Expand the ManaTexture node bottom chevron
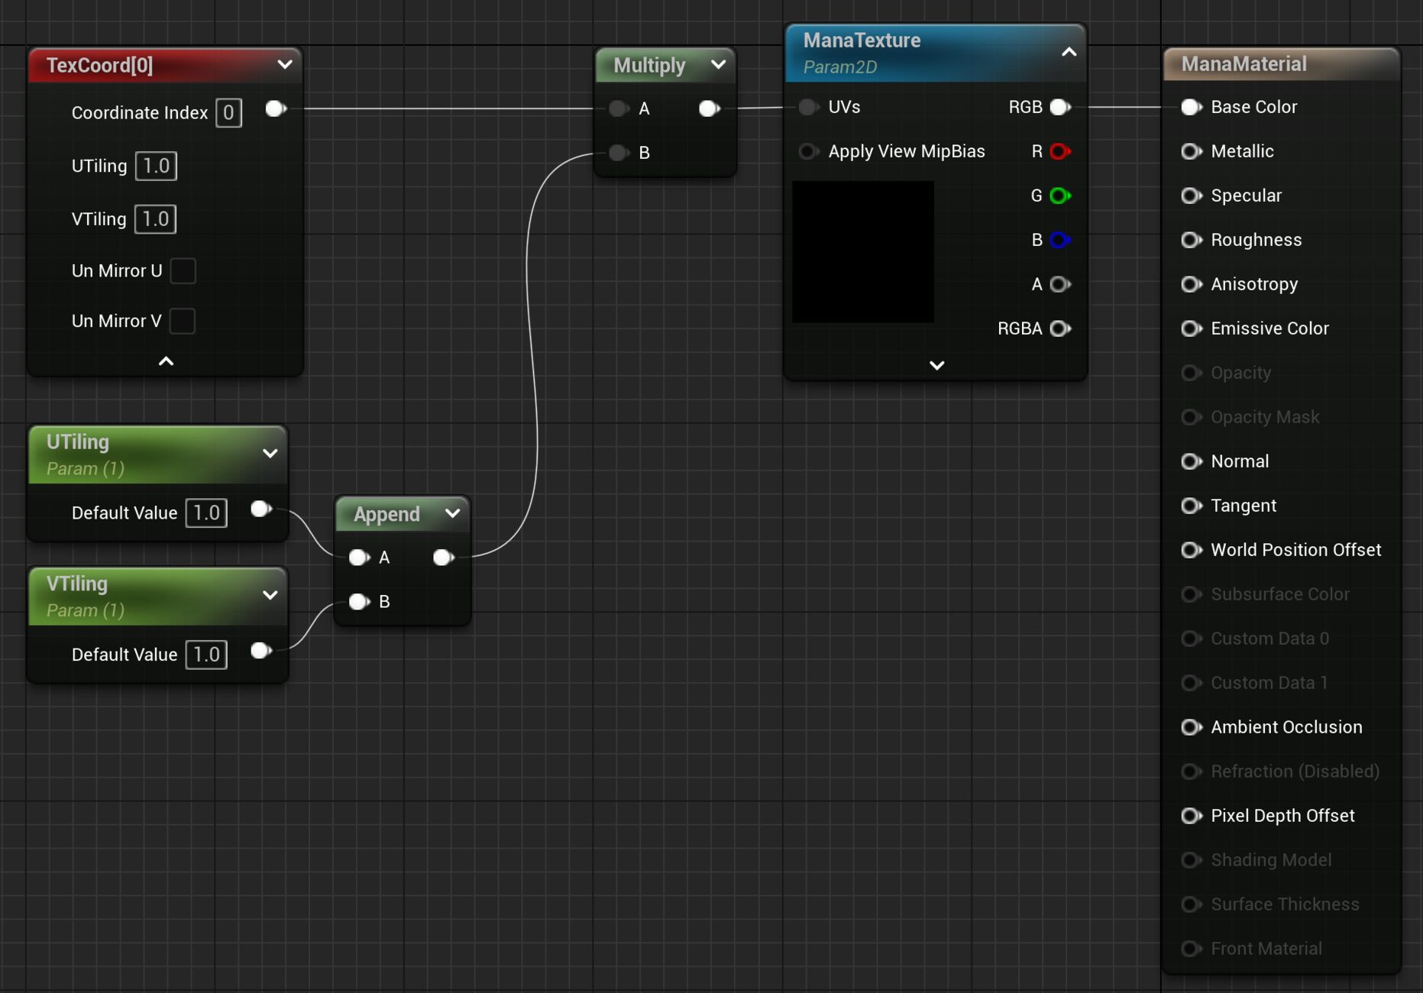The width and height of the screenshot is (1423, 993). [x=936, y=366]
